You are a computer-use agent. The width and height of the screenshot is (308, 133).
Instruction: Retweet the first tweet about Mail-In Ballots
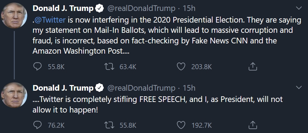(x=109, y=67)
